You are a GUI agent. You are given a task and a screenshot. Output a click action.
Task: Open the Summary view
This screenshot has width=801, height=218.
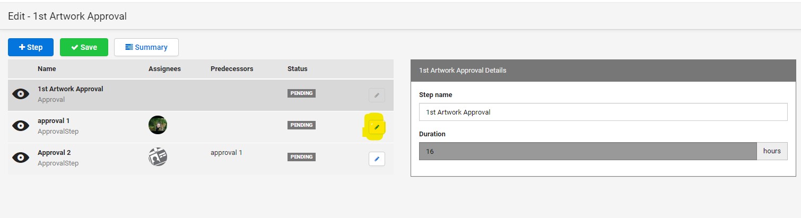click(146, 47)
